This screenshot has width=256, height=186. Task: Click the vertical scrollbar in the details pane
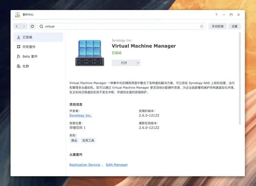(240, 79)
